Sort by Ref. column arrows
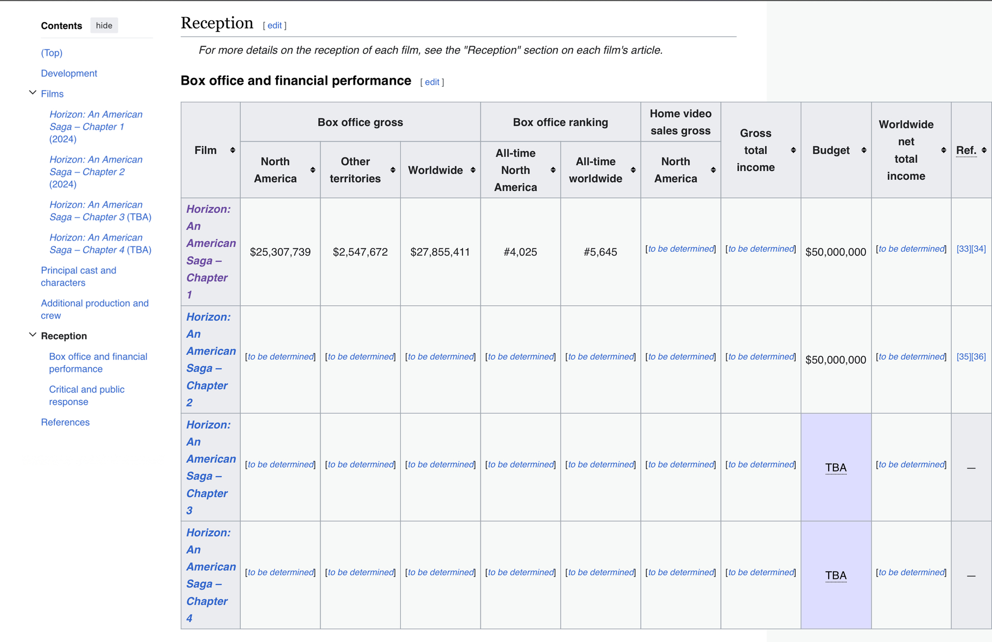The image size is (992, 642). (x=984, y=150)
